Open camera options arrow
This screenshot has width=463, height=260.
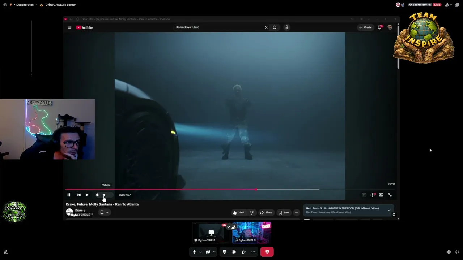(x=214, y=252)
